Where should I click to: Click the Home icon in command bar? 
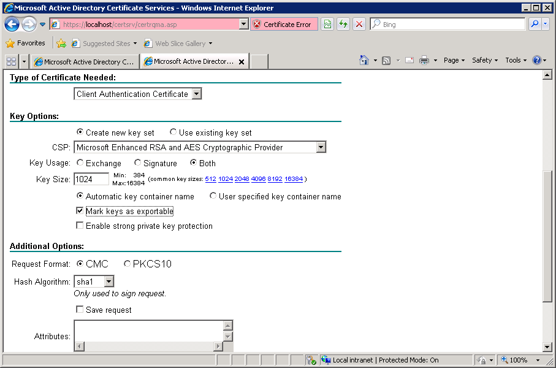click(x=364, y=60)
